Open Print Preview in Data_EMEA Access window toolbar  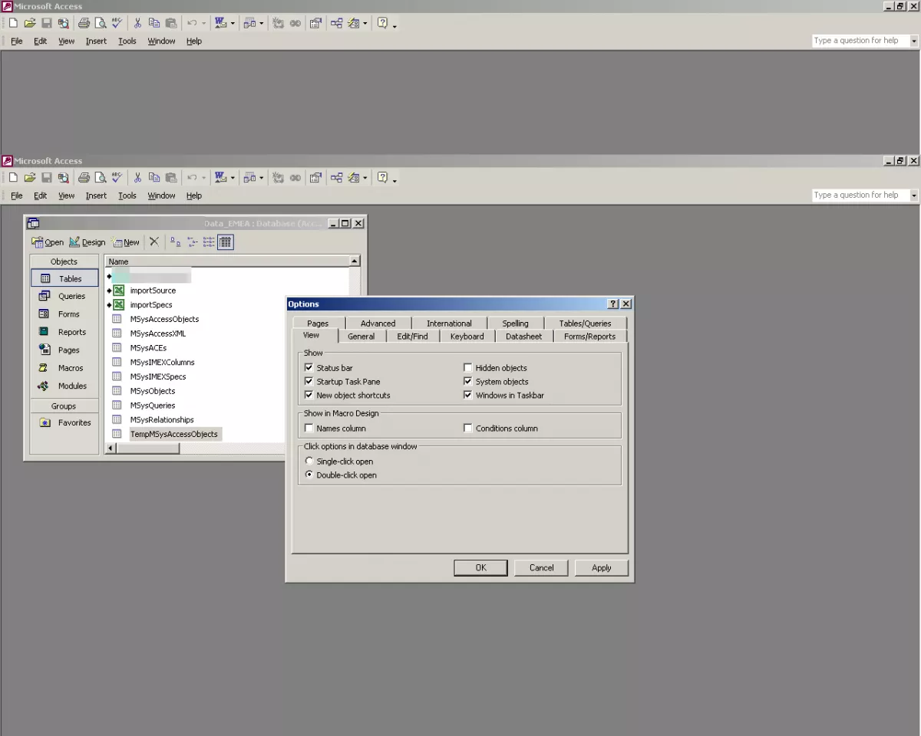(100, 178)
